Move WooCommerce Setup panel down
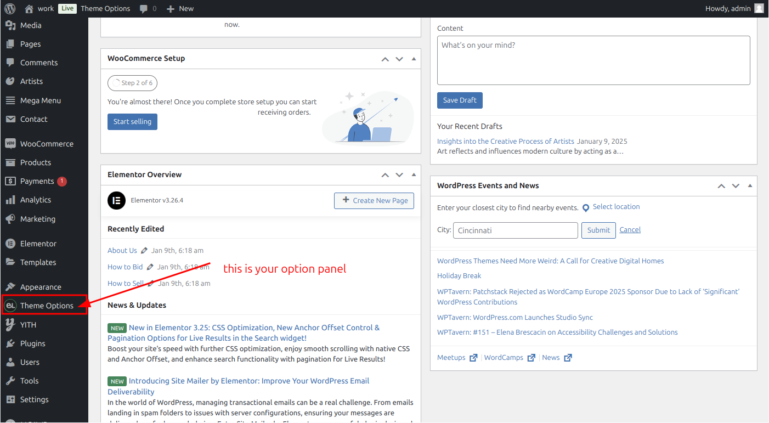This screenshot has height=423, width=769. point(399,59)
